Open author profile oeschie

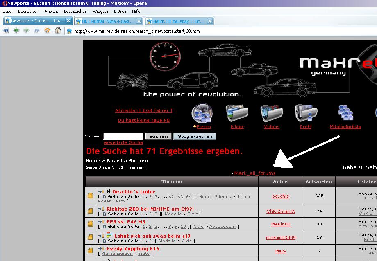(281, 196)
